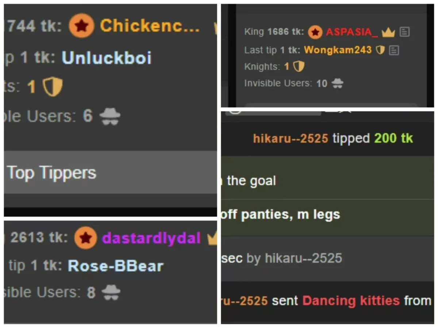This screenshot has width=438, height=328.
Task: Click the invisible users icon next to 10
Action: coord(337,83)
